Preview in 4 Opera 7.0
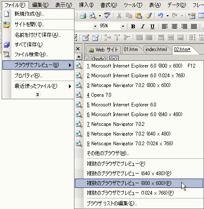Screen dimensions: 204x209 point(139,95)
